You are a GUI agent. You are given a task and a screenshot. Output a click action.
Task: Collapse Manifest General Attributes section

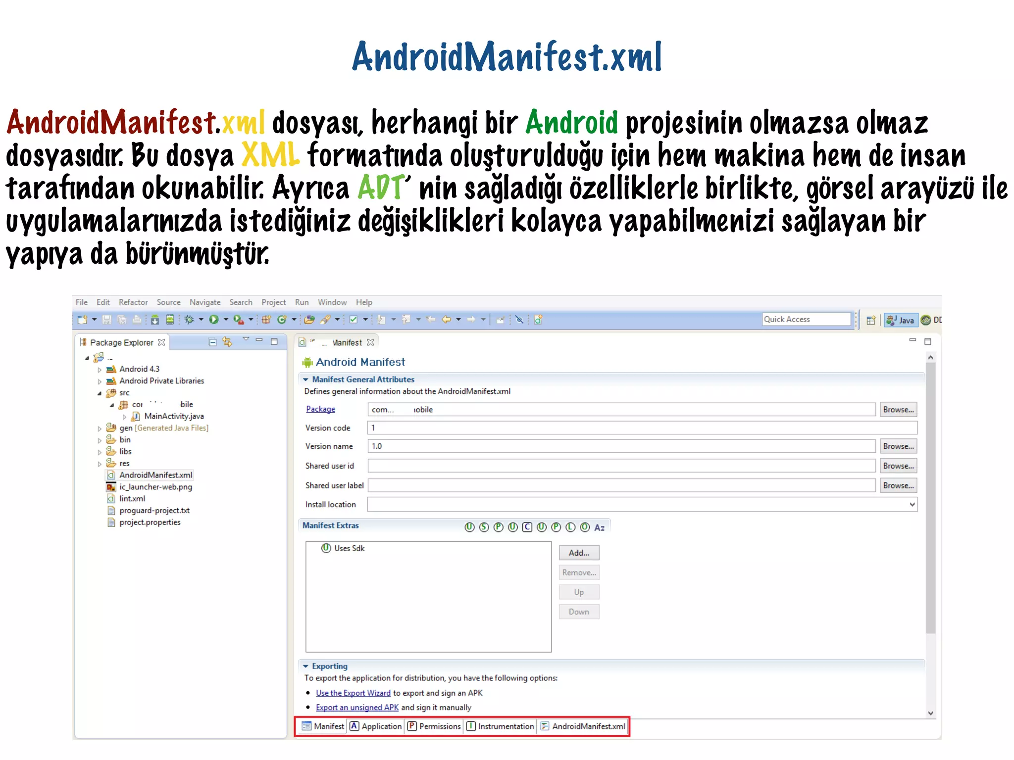pos(306,380)
